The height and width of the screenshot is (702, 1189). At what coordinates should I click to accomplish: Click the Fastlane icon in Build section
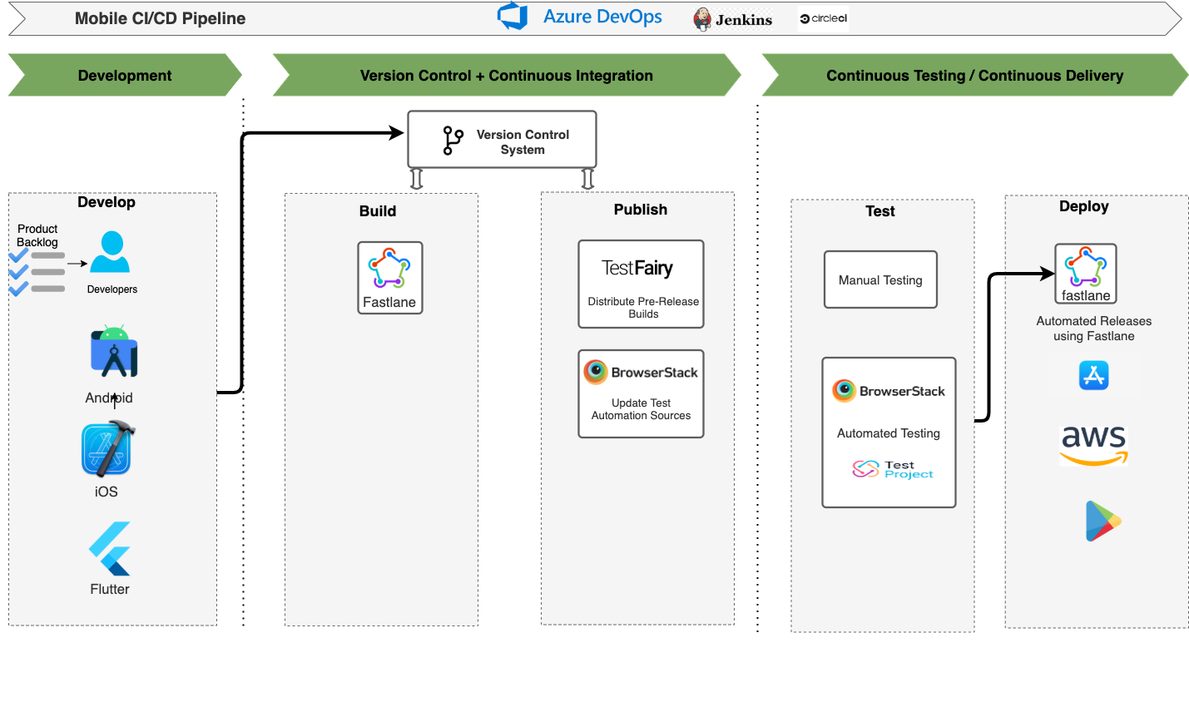389,269
